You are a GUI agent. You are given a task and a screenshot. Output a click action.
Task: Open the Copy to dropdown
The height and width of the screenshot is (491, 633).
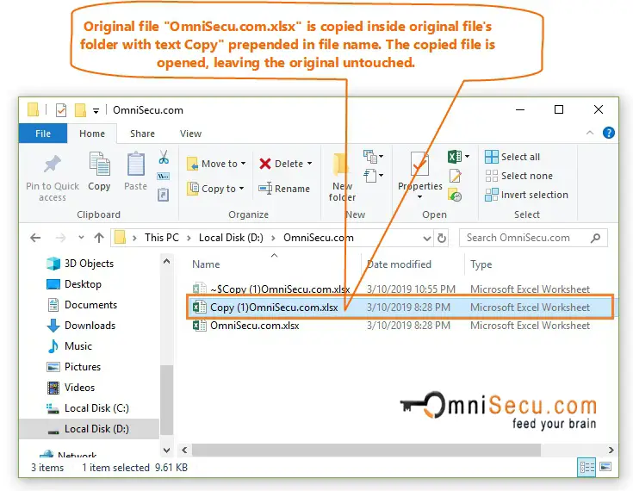tap(216, 189)
